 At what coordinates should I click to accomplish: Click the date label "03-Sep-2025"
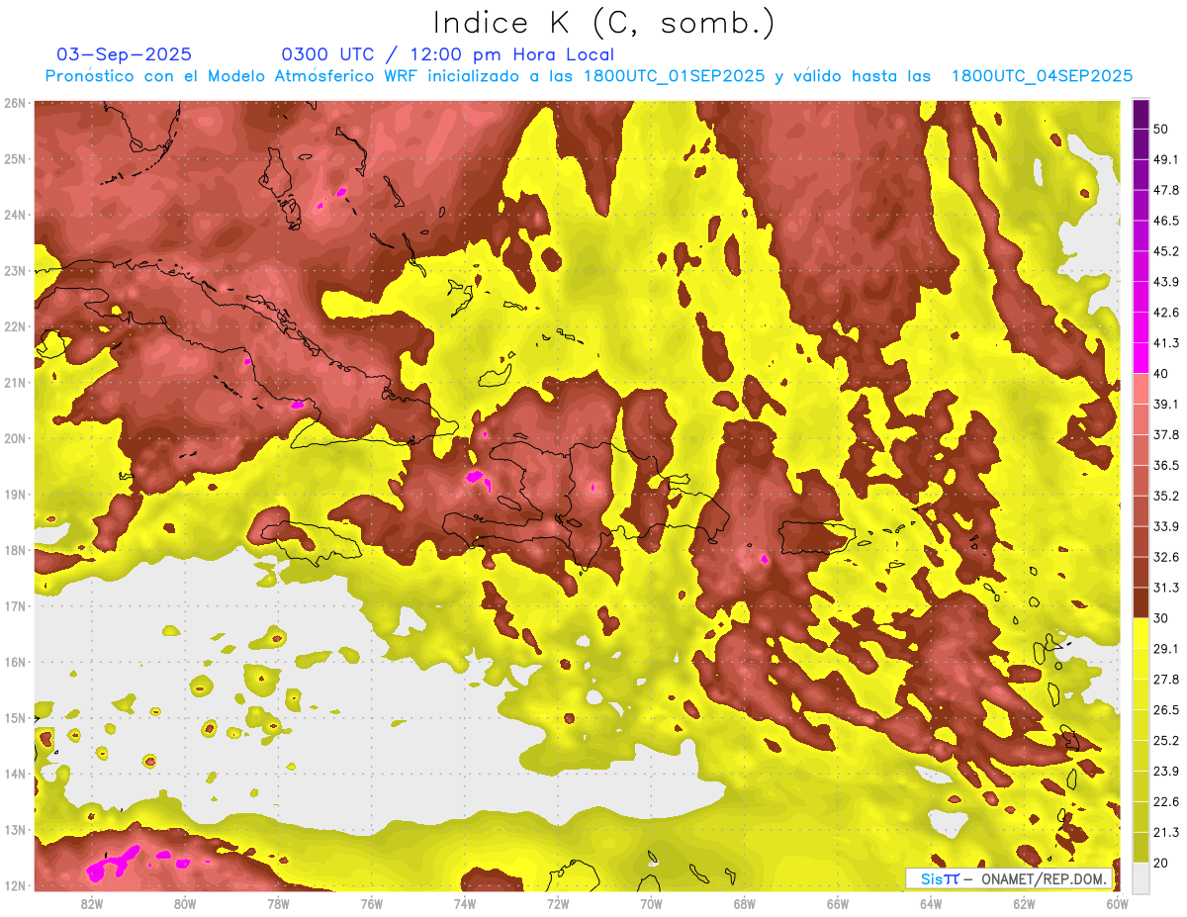click(125, 54)
